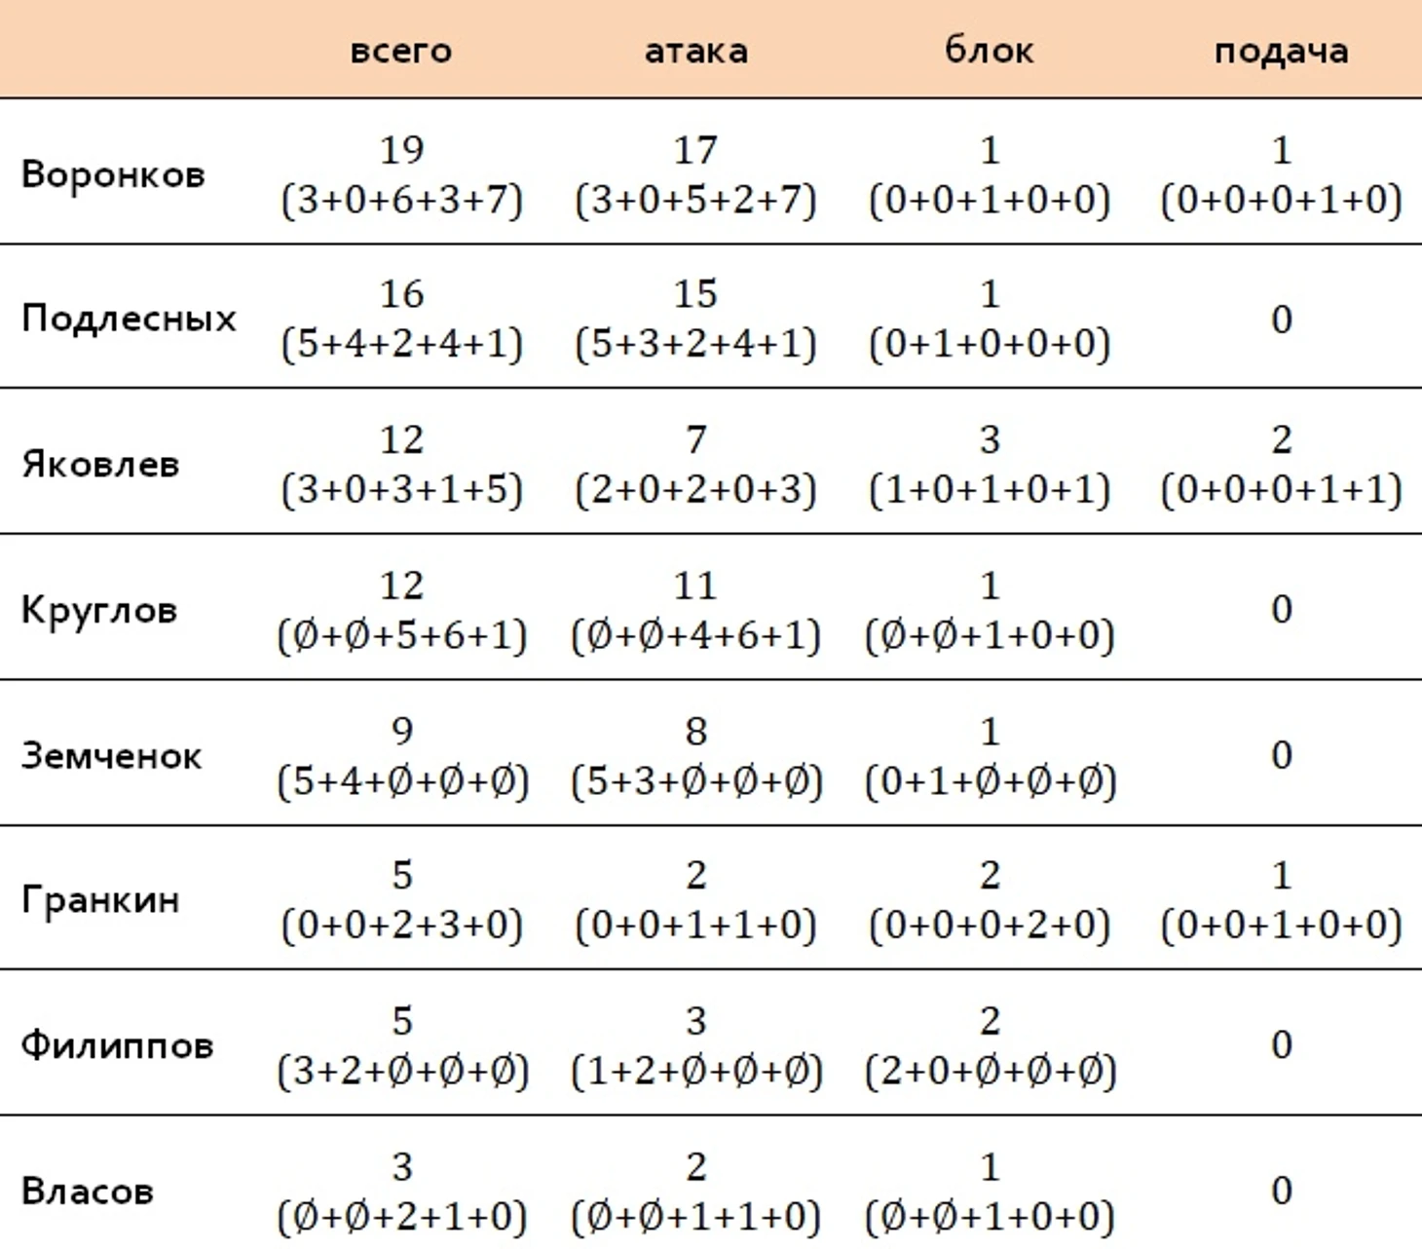
Task: Click Гранкин's serve value 1
Action: [x=1281, y=875]
